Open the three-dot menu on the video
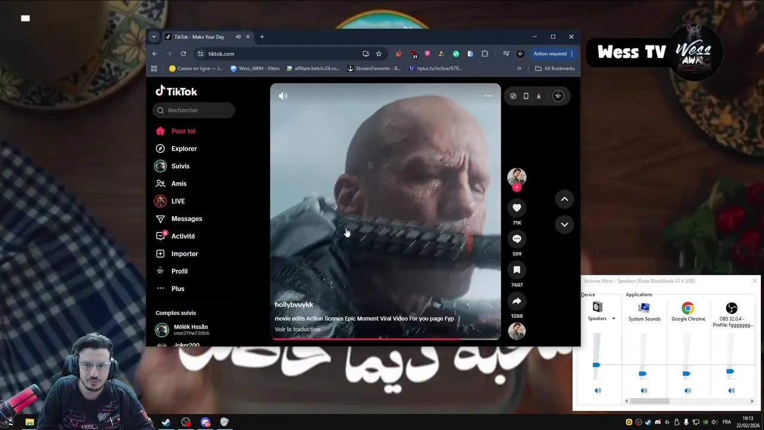764x430 pixels. (x=488, y=96)
